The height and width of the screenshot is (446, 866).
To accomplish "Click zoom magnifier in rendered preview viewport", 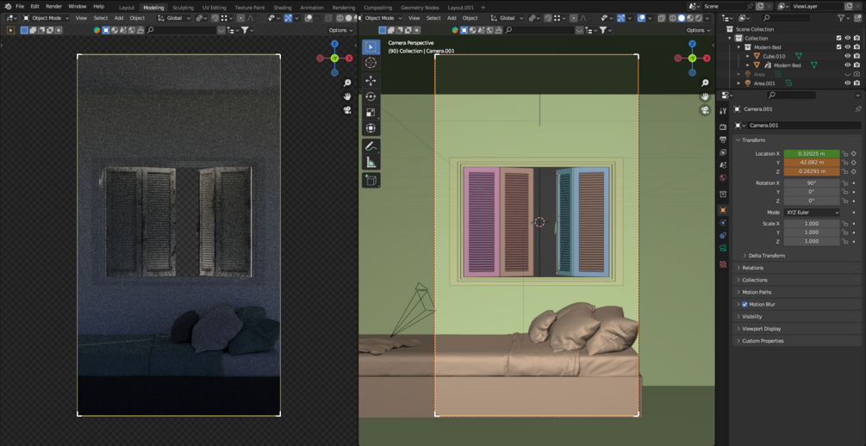I will 347,84.
